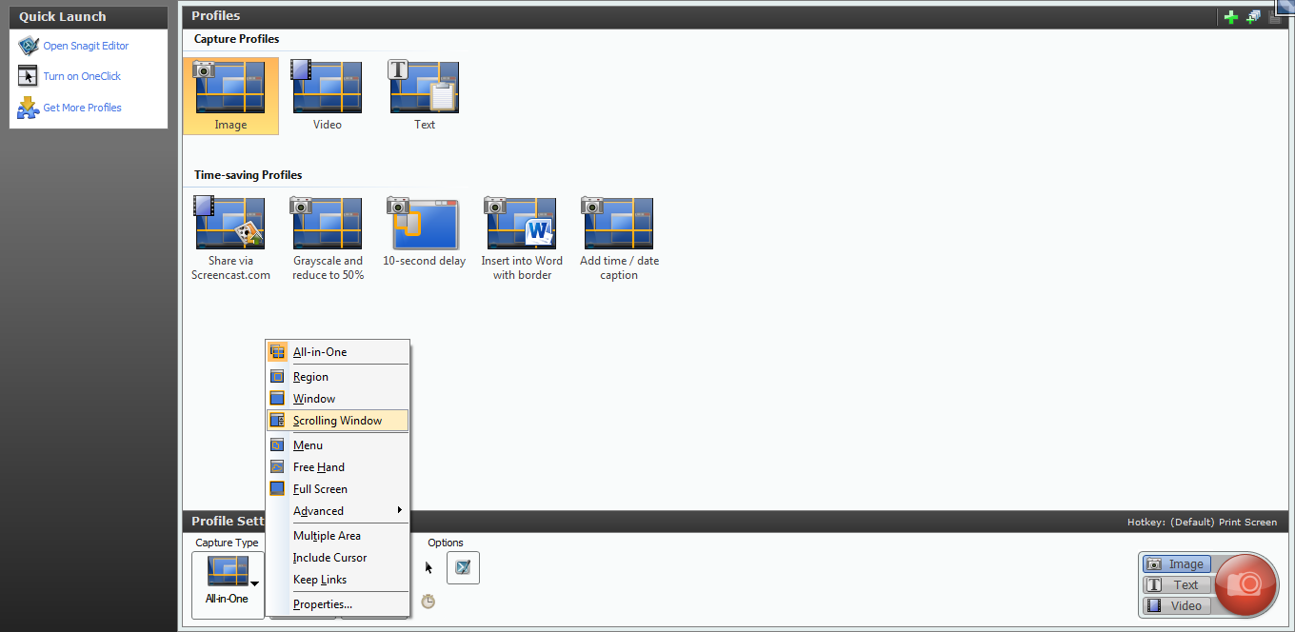Select Free Hand capture type
Image resolution: width=1295 pixels, height=632 pixels.
click(318, 467)
